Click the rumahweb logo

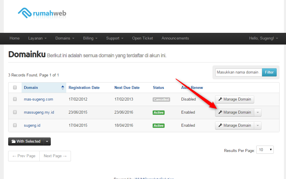(x=42, y=13)
